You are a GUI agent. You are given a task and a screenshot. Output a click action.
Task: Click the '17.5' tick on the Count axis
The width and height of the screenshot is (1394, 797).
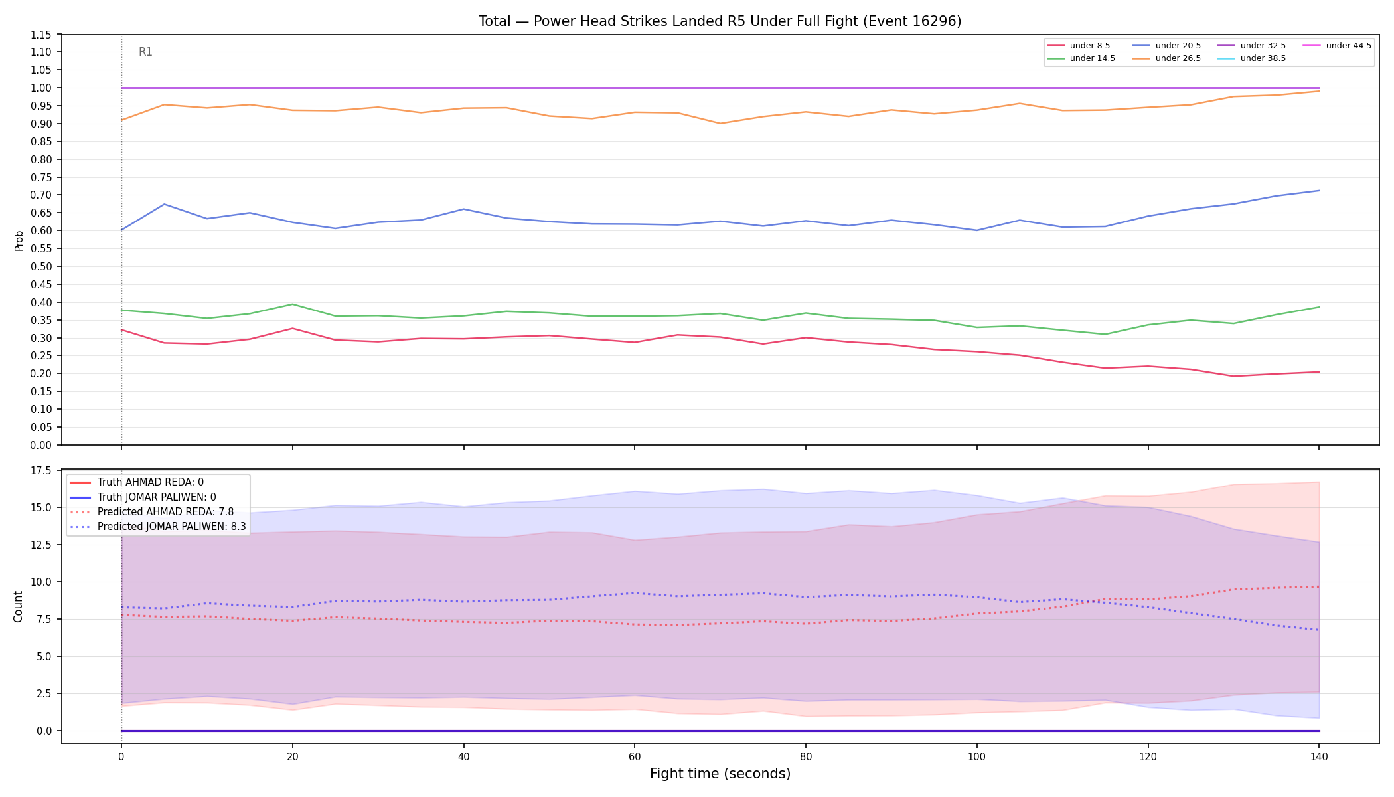pos(41,471)
